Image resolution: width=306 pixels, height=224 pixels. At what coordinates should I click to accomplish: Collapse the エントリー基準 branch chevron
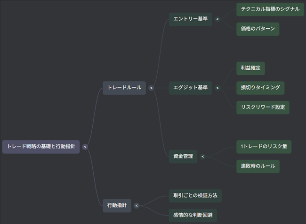[217, 19]
